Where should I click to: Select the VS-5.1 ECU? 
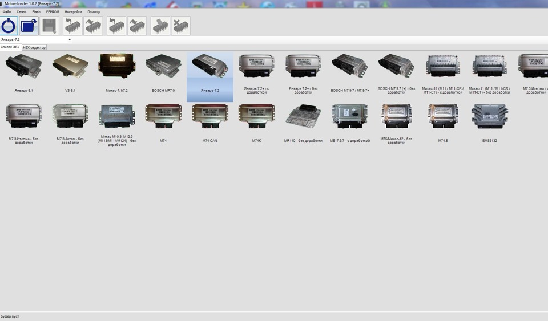(x=70, y=73)
